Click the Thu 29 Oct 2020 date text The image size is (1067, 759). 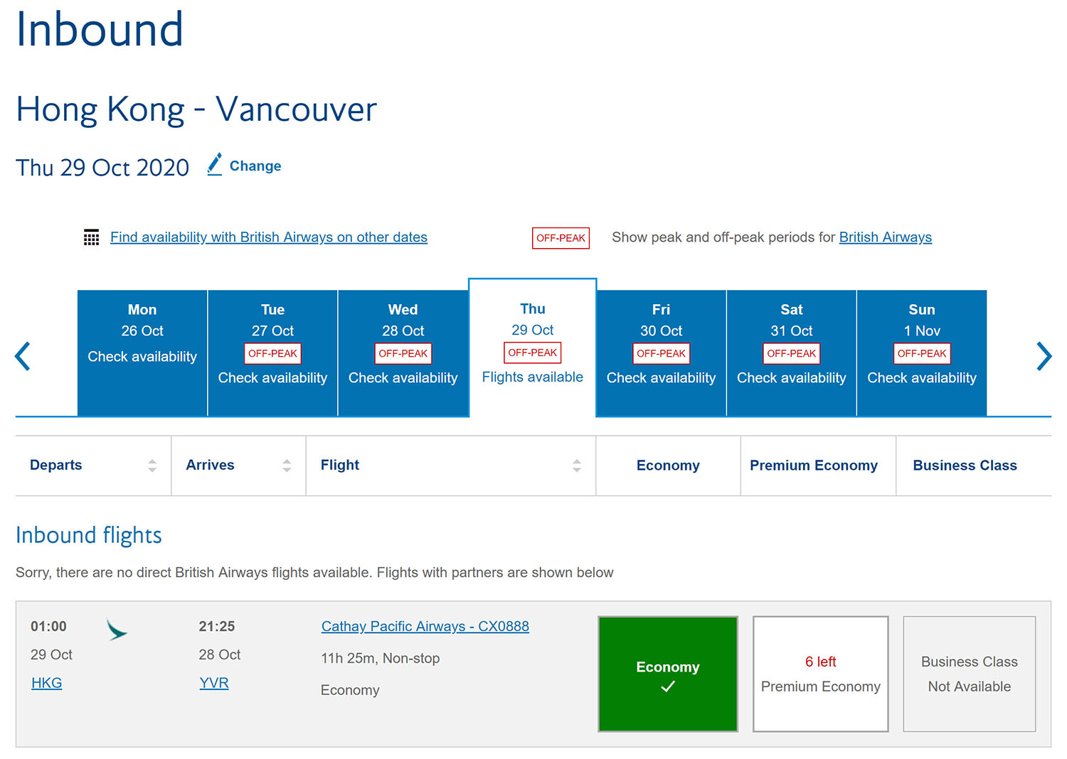[102, 168]
